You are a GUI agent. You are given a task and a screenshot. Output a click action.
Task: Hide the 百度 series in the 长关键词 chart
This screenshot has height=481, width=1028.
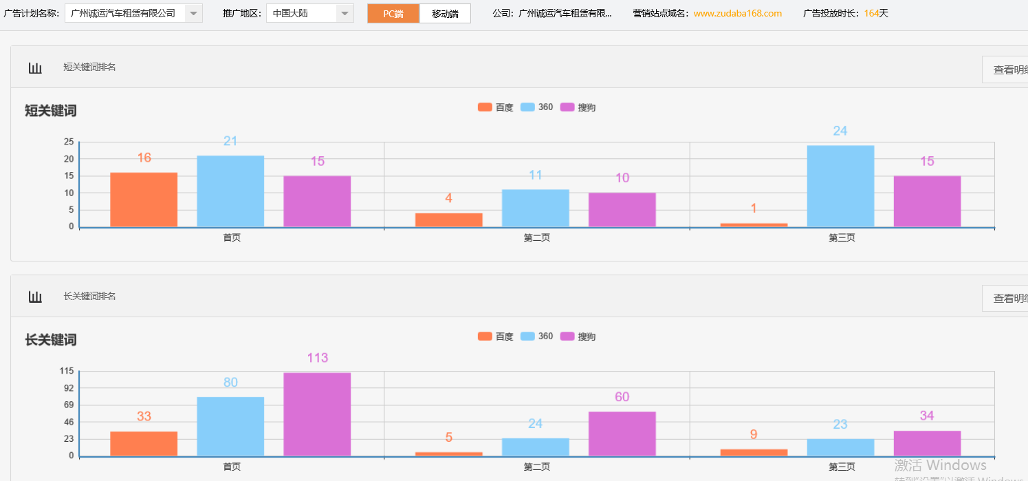pyautogui.click(x=496, y=336)
